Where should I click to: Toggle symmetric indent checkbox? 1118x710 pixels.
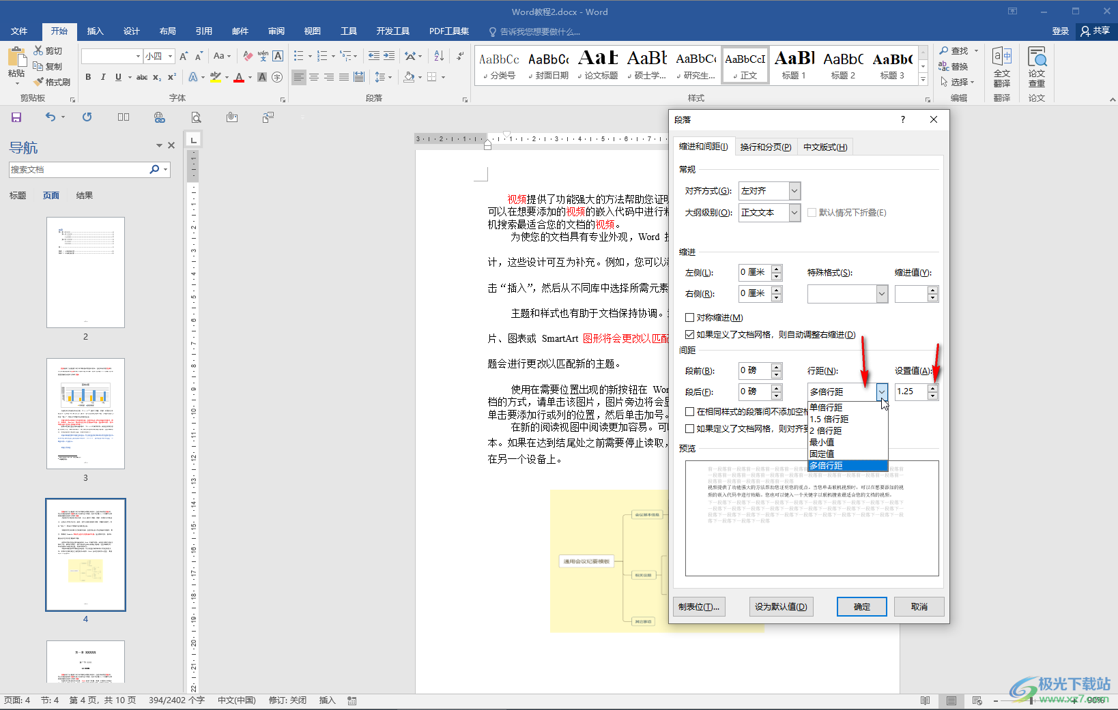689,317
